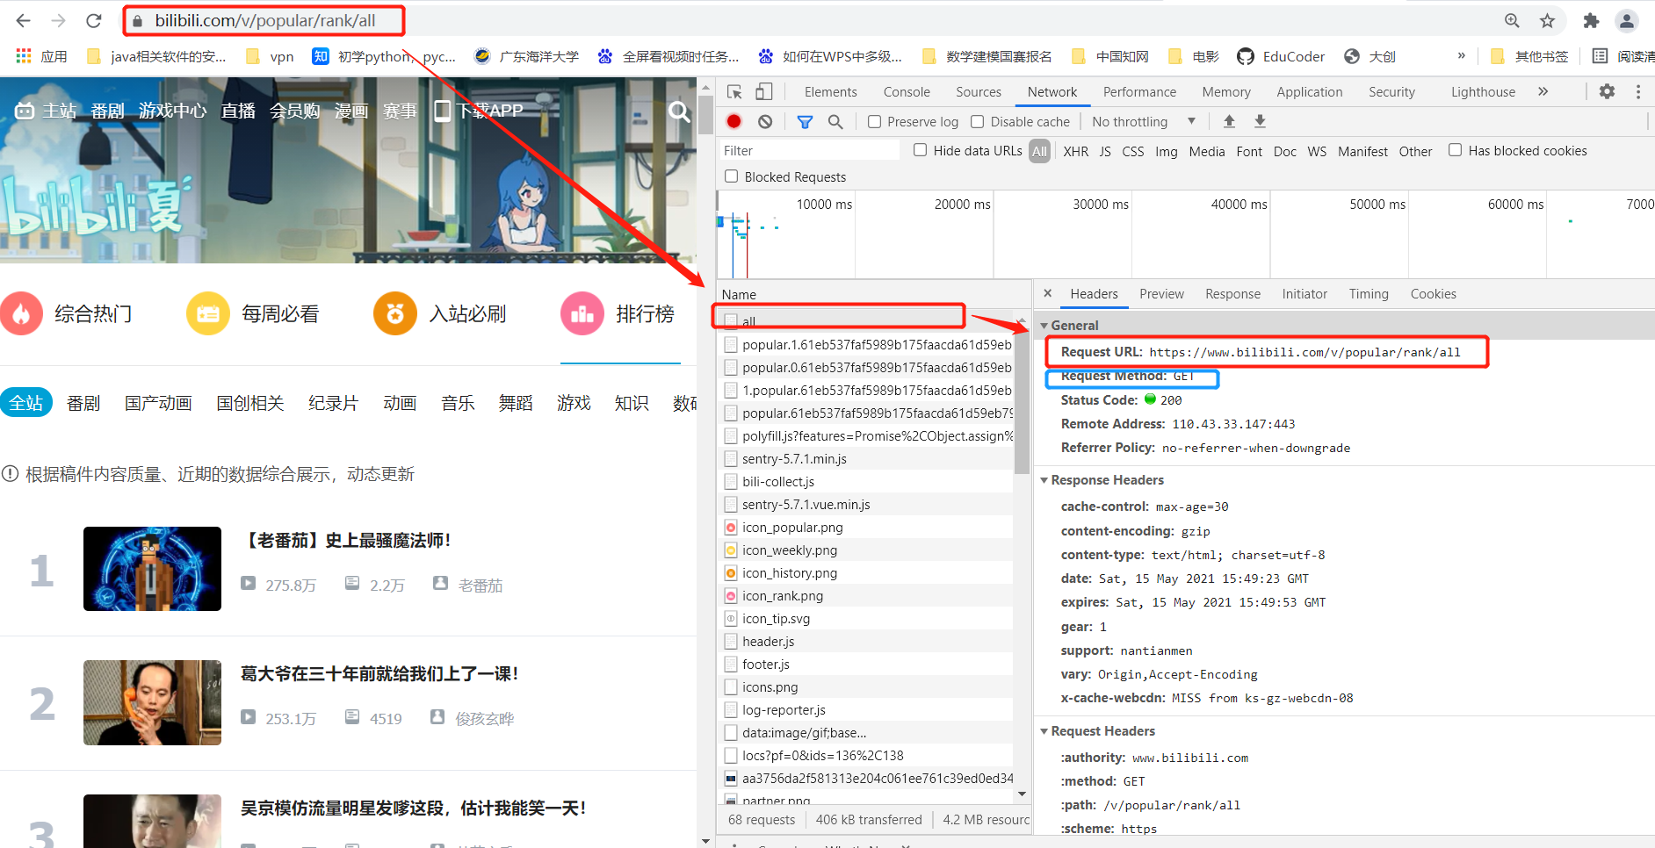Filter requests by XHR type

pos(1075,151)
